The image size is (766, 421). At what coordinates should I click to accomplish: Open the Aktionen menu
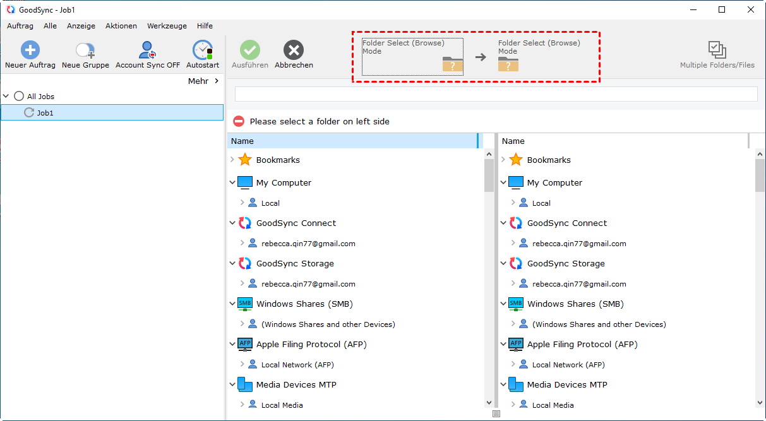click(x=121, y=26)
